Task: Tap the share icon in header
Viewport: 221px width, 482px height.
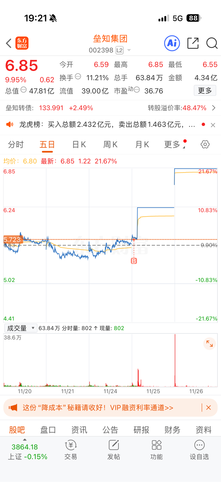Action: point(193,43)
